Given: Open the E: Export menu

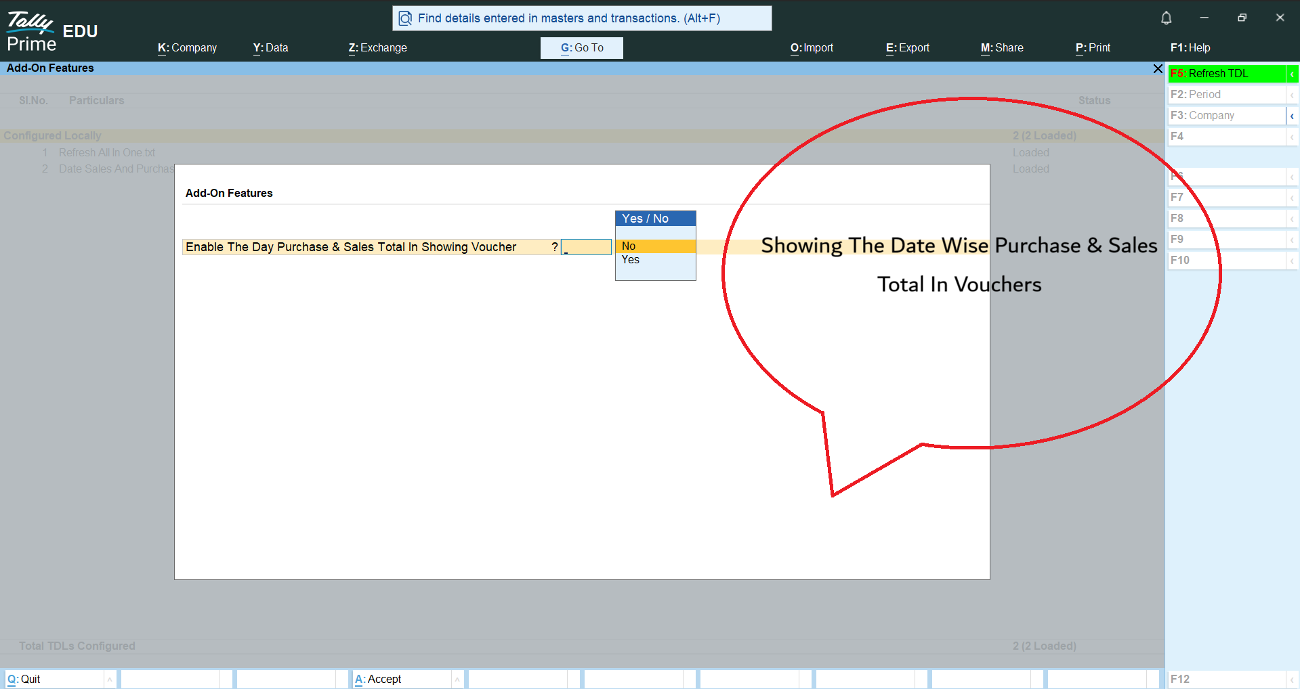Looking at the screenshot, I should pos(907,48).
